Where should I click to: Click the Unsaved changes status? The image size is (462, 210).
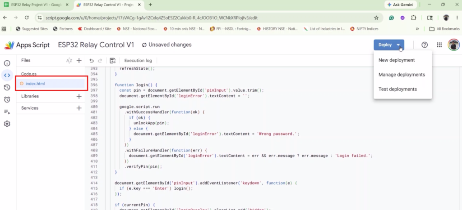click(167, 45)
